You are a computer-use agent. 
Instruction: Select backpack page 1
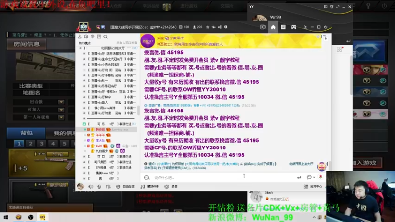19,144
